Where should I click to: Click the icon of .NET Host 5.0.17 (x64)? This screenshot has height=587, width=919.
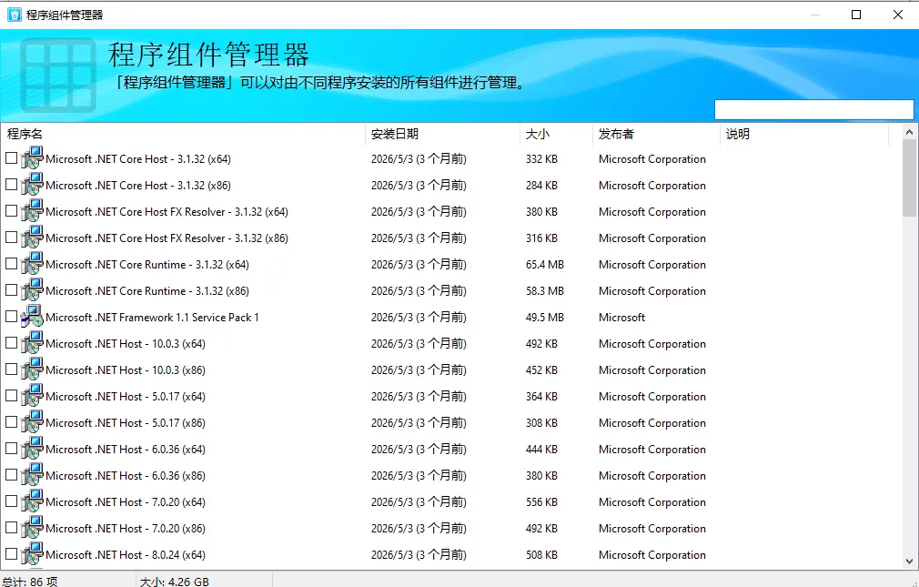[32, 396]
